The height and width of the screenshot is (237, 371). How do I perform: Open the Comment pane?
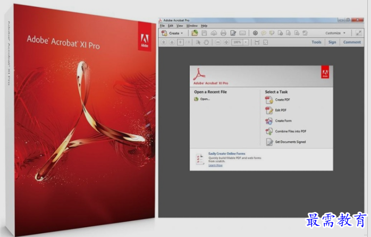[352, 42]
